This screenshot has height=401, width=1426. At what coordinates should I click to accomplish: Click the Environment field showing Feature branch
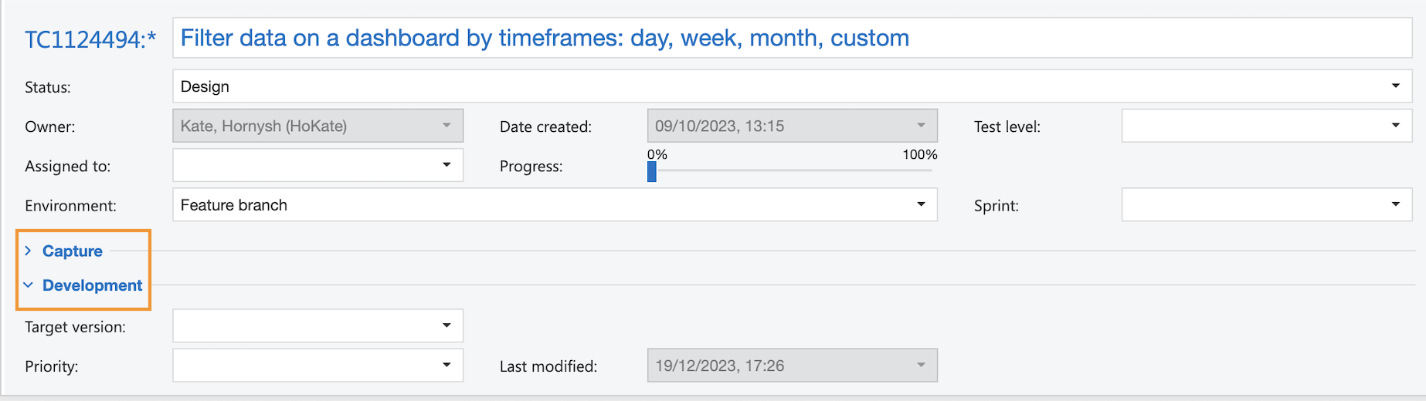[541, 204]
